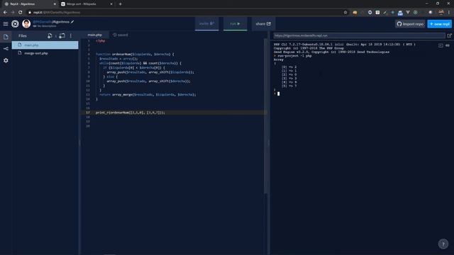Close the Merge sort Wikipedia tab
Viewport: 454px width, 255px height.
(x=111, y=4)
